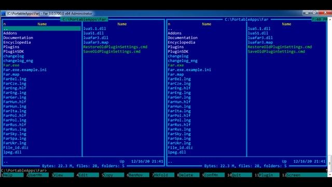The image size is (332, 187).
Task: Select Far.exe in the right panel
Action: (176, 65)
